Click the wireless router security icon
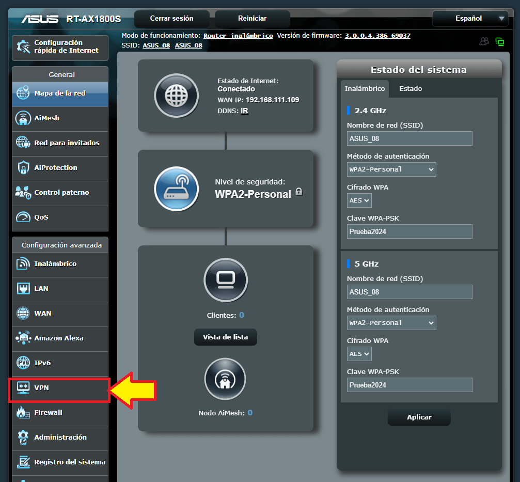Image resolution: width=520 pixels, height=482 pixels. click(x=176, y=189)
